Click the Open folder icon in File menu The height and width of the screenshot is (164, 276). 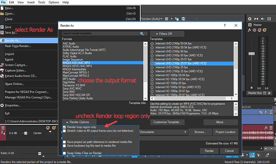[x=2, y=13]
